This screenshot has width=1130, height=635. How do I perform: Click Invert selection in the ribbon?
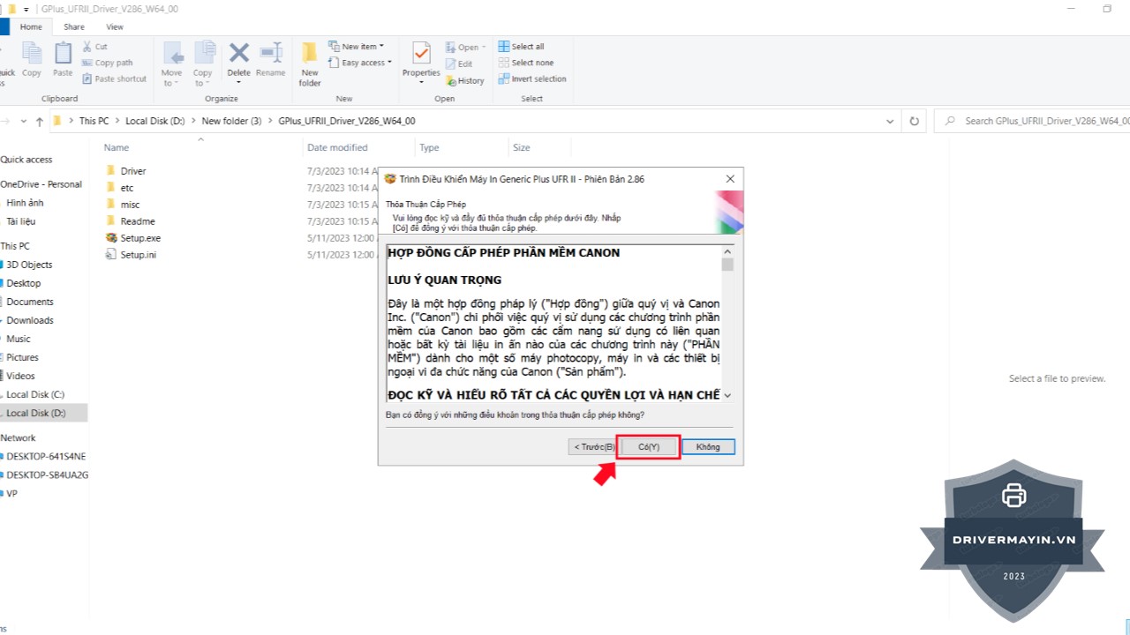pyautogui.click(x=539, y=78)
